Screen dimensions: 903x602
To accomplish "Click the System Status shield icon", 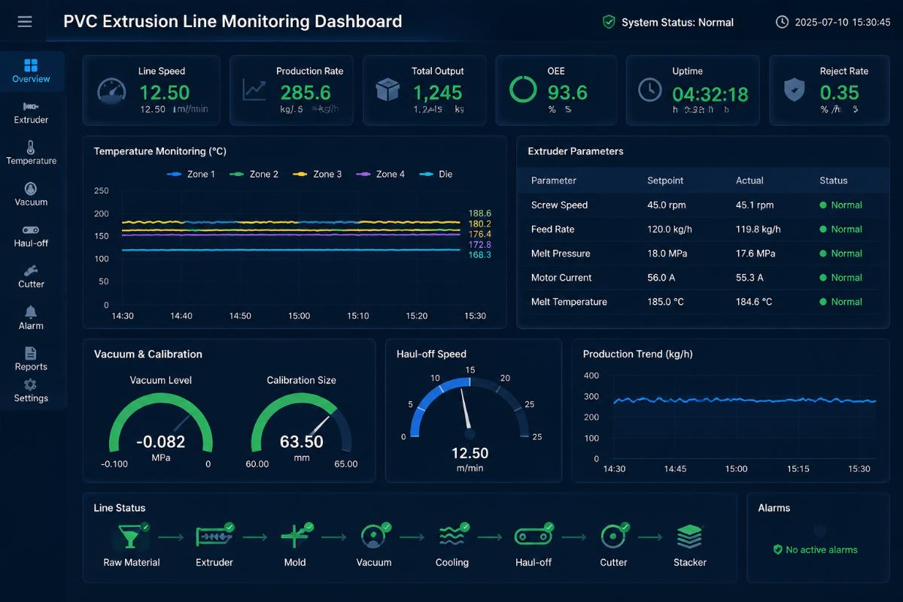I will 609,22.
